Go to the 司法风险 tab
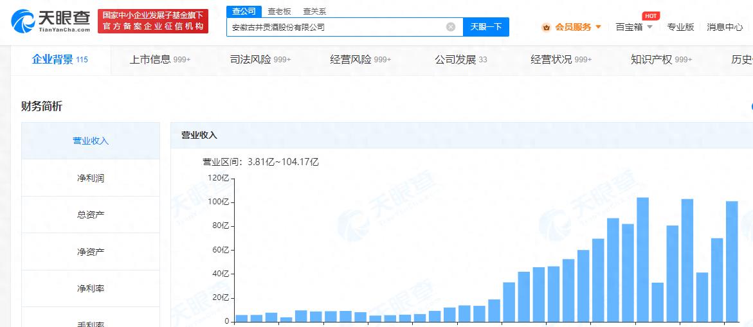Viewport: 753px width, 327px height. (x=260, y=60)
